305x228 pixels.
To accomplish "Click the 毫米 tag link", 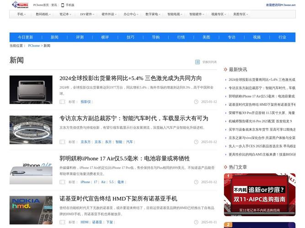I will tap(121, 182).
